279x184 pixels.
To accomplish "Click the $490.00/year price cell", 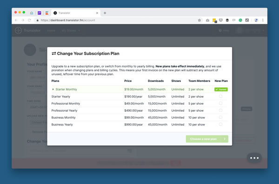I will [x=133, y=110].
